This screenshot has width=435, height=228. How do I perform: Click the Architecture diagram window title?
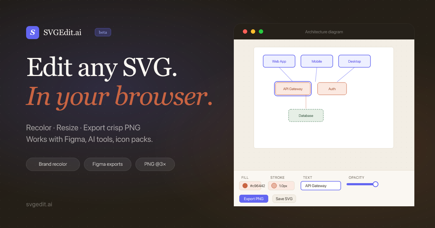(x=324, y=32)
